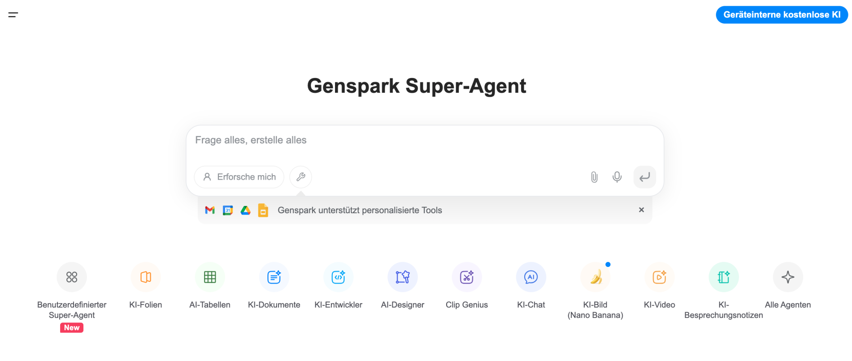
Task: Open Benutzerdefinierter Super-Agent
Action: [x=72, y=277]
